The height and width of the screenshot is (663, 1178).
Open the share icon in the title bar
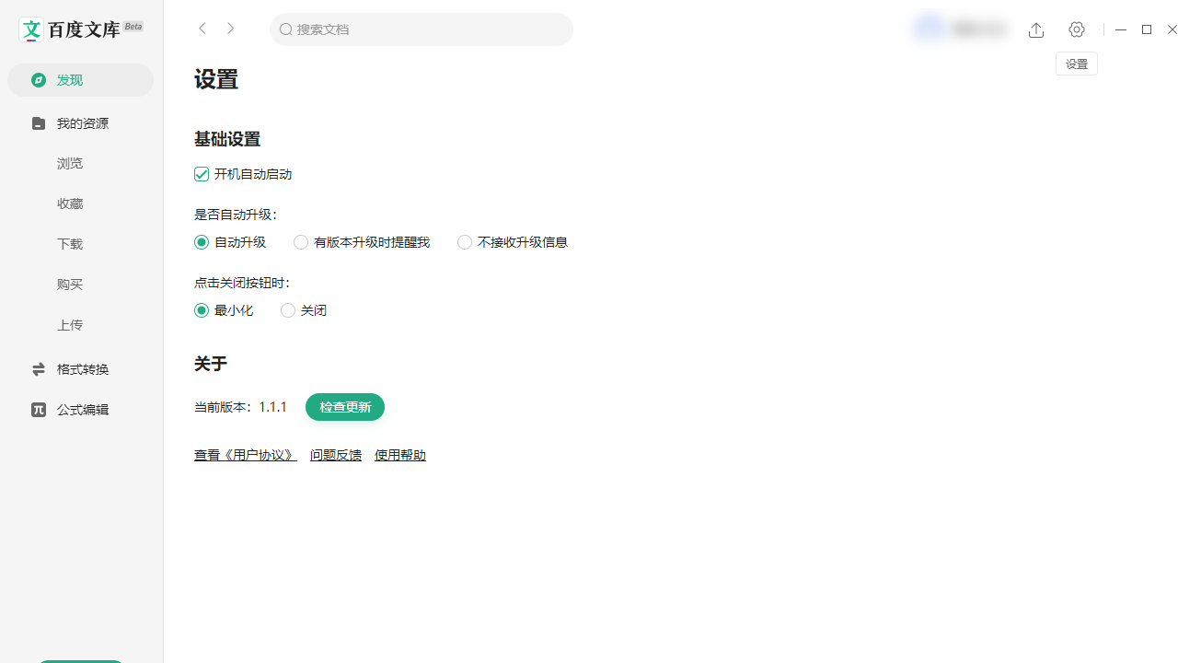(x=1036, y=29)
